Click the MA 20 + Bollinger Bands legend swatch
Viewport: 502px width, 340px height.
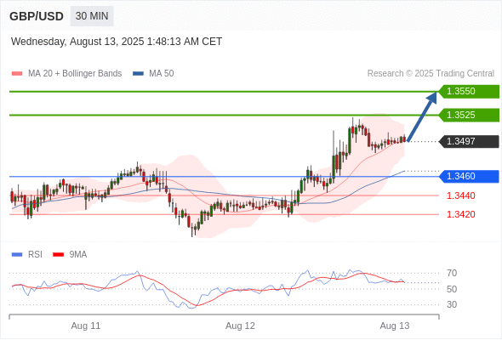17,74
